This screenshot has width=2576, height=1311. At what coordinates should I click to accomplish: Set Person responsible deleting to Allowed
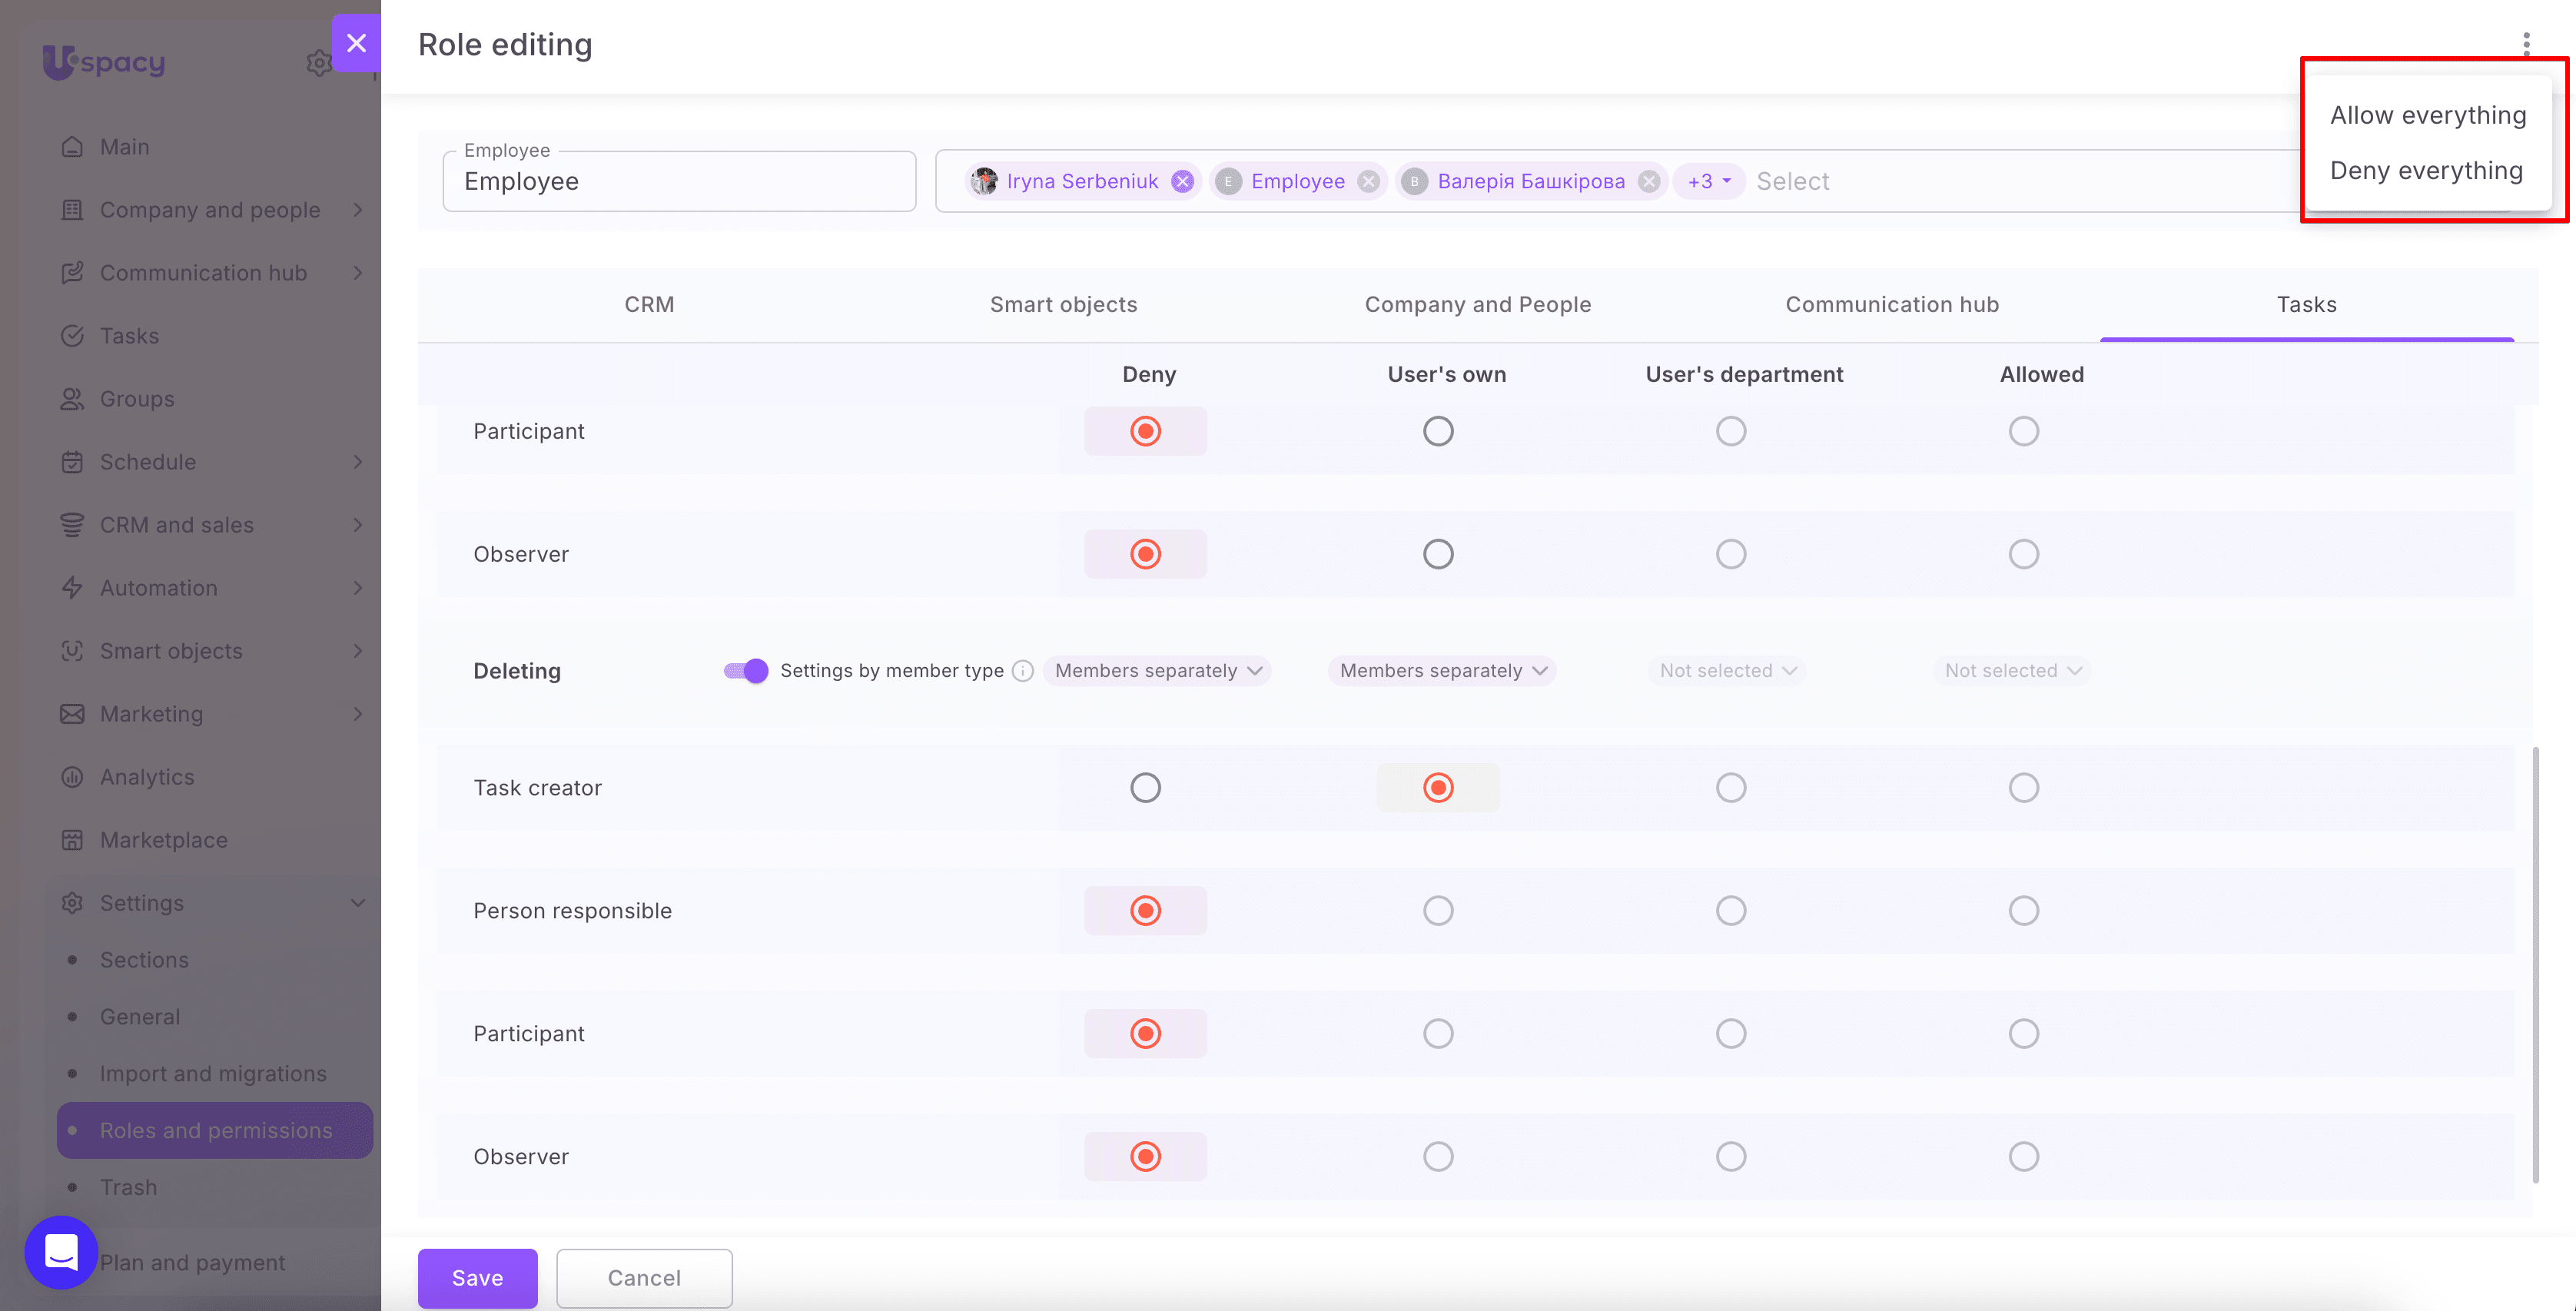(x=2024, y=911)
